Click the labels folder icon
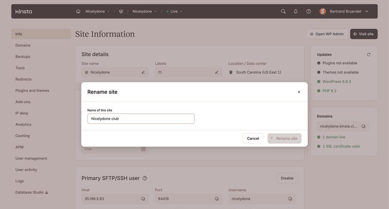Image resolution: width=389 pixels, height=209 pixels. coord(160,73)
